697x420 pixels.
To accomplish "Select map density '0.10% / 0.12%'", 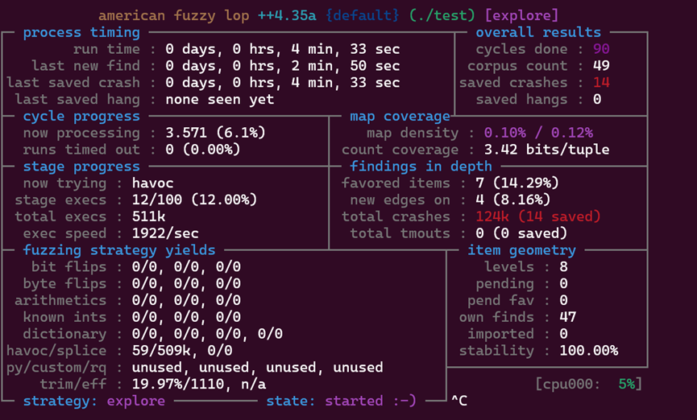I will [538, 134].
